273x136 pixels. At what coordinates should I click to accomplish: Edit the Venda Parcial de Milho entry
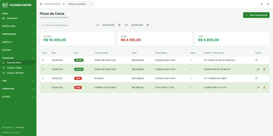[258, 69]
